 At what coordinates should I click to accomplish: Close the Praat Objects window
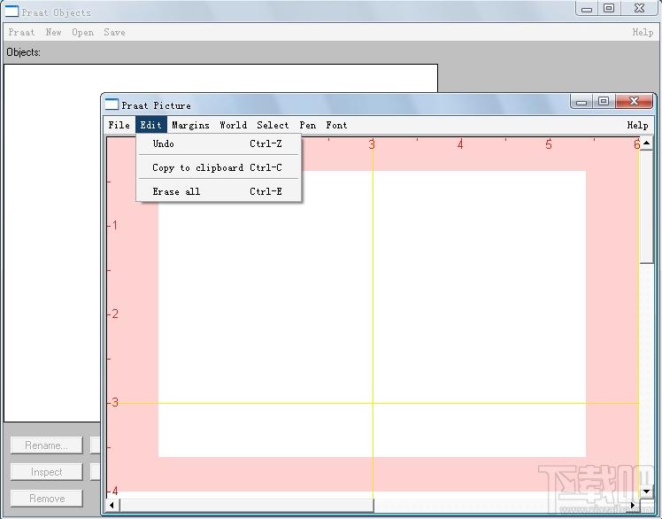(x=640, y=9)
